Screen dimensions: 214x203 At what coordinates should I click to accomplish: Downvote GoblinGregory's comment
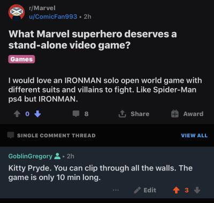[x=197, y=190]
